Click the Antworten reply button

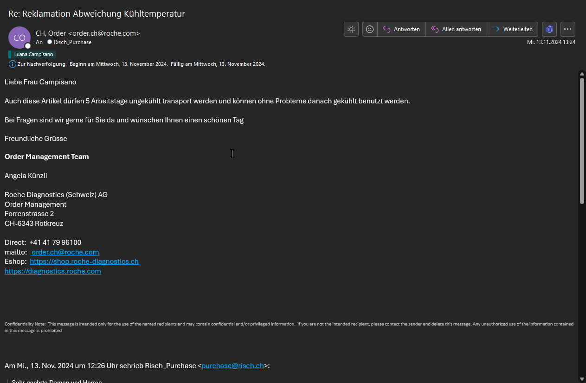[402, 29]
